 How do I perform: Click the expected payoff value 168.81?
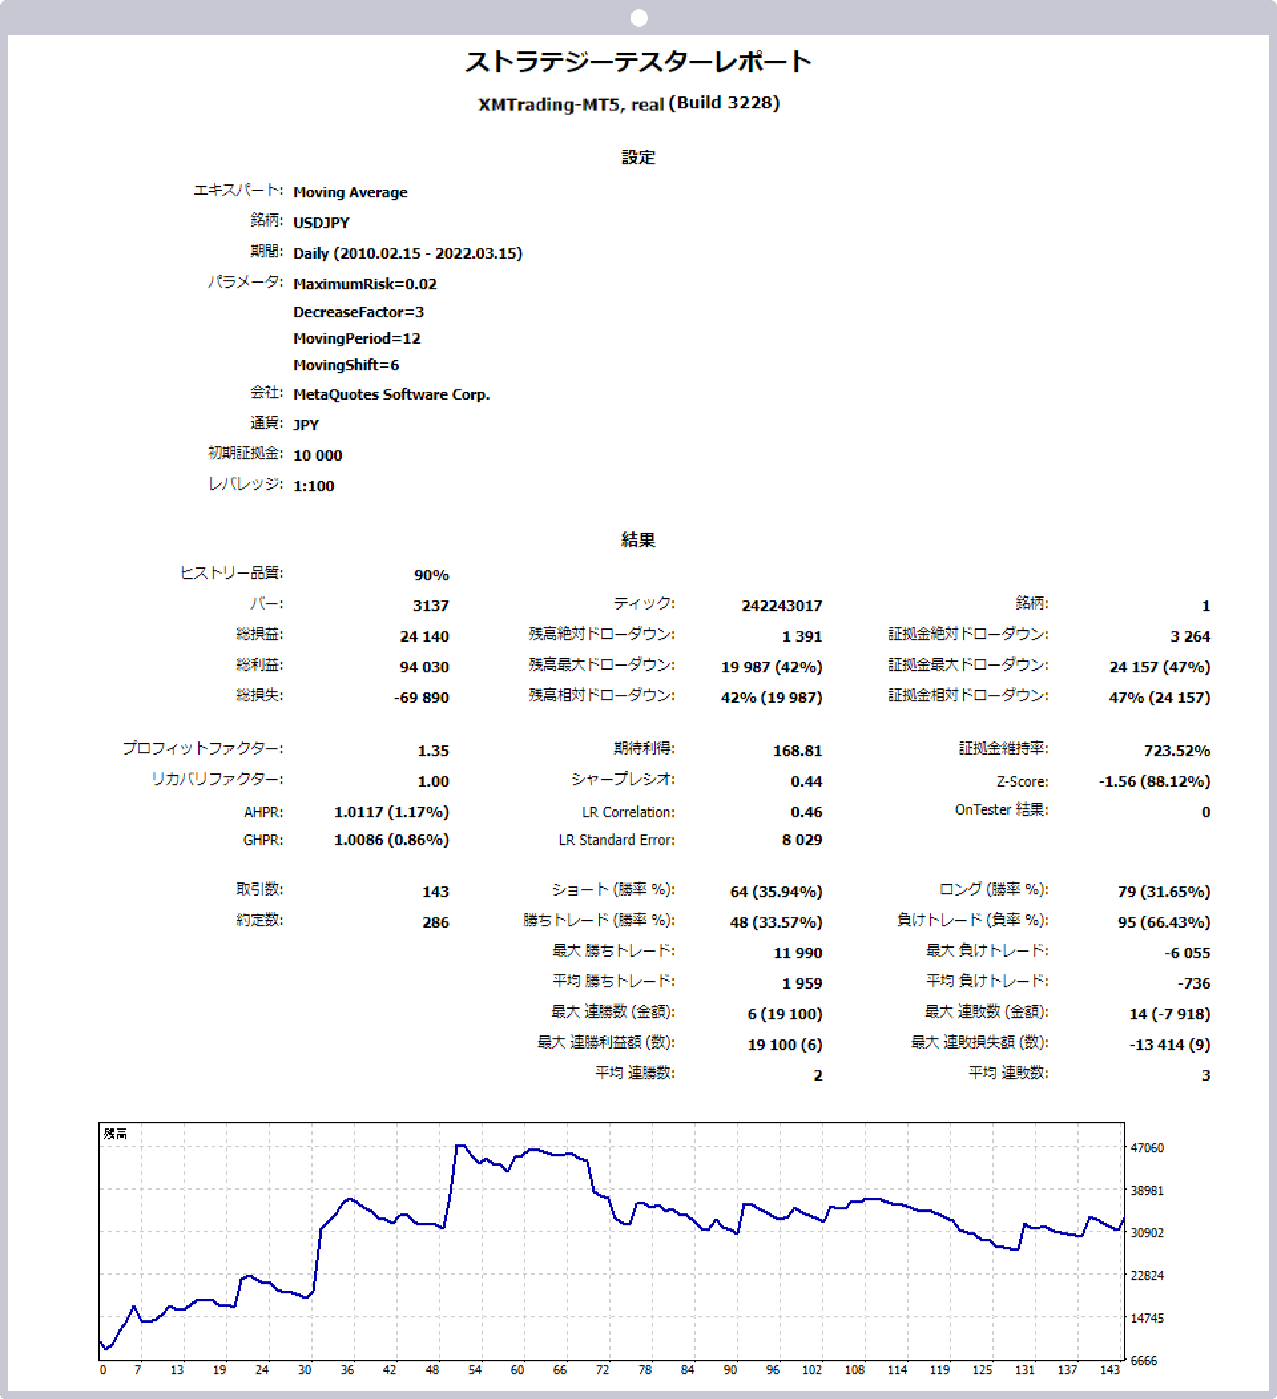797,751
